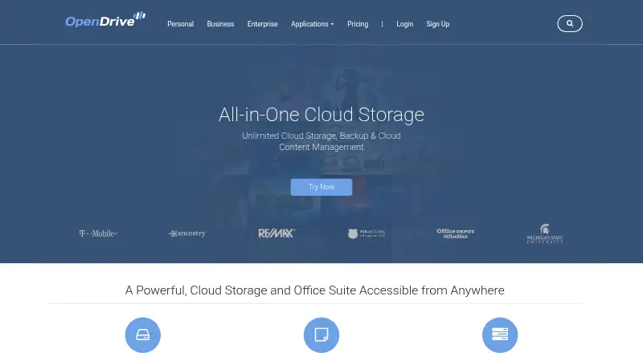643x353 pixels.
Task: Click the Unlimited Cloud Storage subtitle text
Action: pos(321,141)
